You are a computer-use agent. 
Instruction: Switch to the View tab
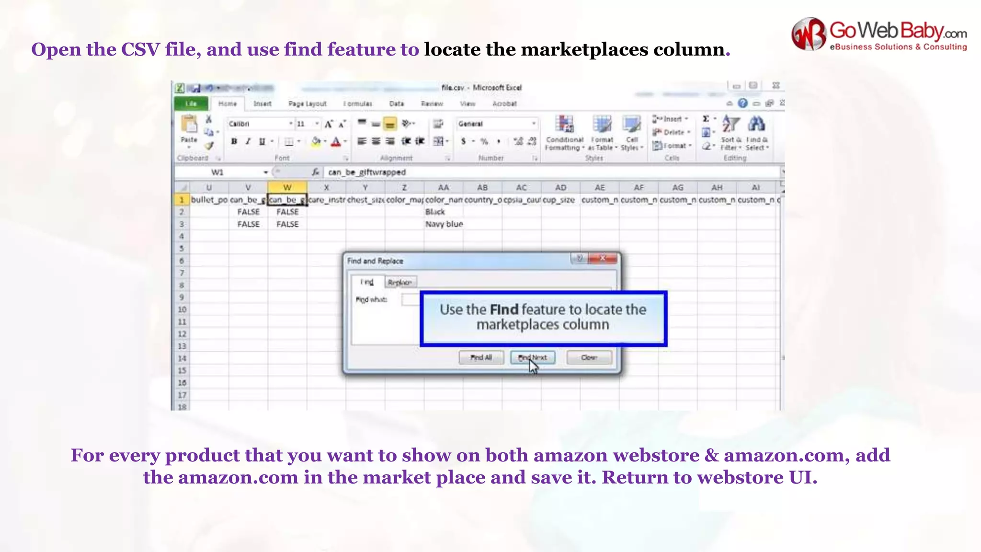[468, 103]
